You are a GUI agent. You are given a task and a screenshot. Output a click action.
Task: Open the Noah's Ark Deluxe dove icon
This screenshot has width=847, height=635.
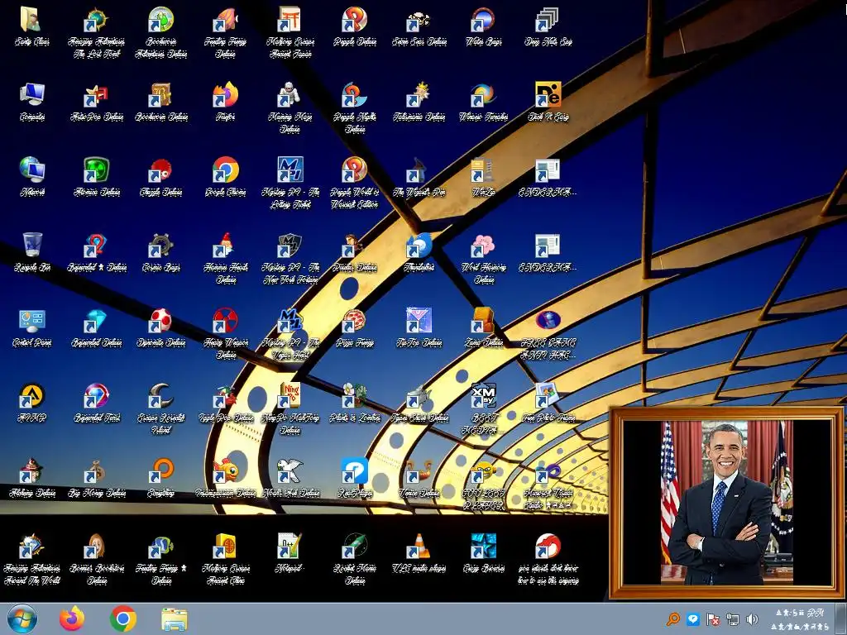[x=290, y=477]
